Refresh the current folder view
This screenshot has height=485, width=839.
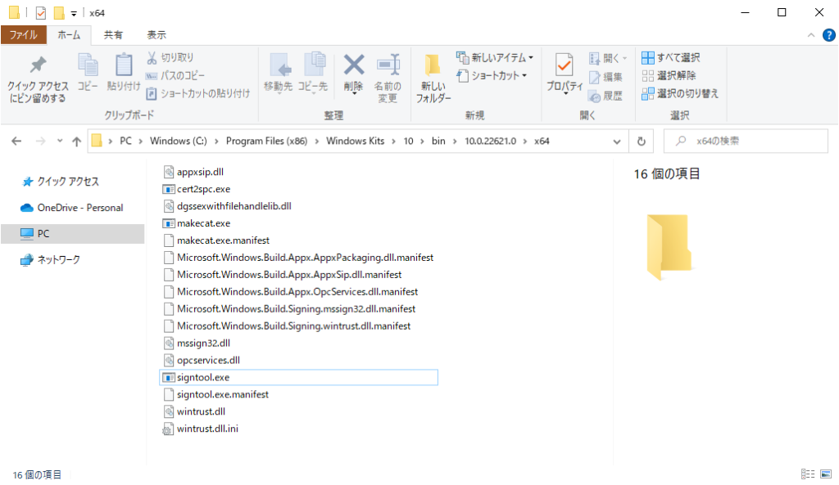point(641,141)
